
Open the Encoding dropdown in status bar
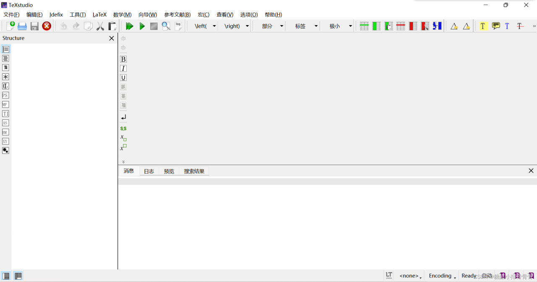[441, 276]
